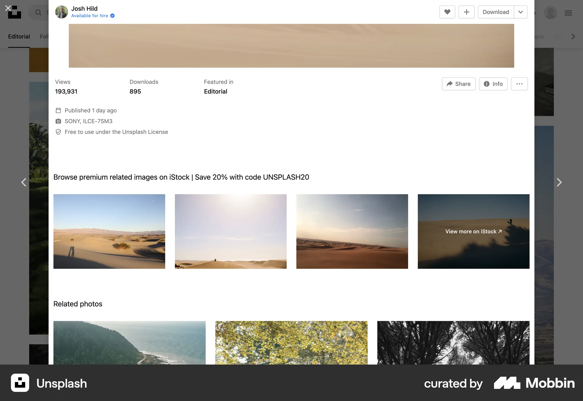Viewport: 583px width, 401px height.
Task: Open the Download options chevron
Action: coord(520,12)
